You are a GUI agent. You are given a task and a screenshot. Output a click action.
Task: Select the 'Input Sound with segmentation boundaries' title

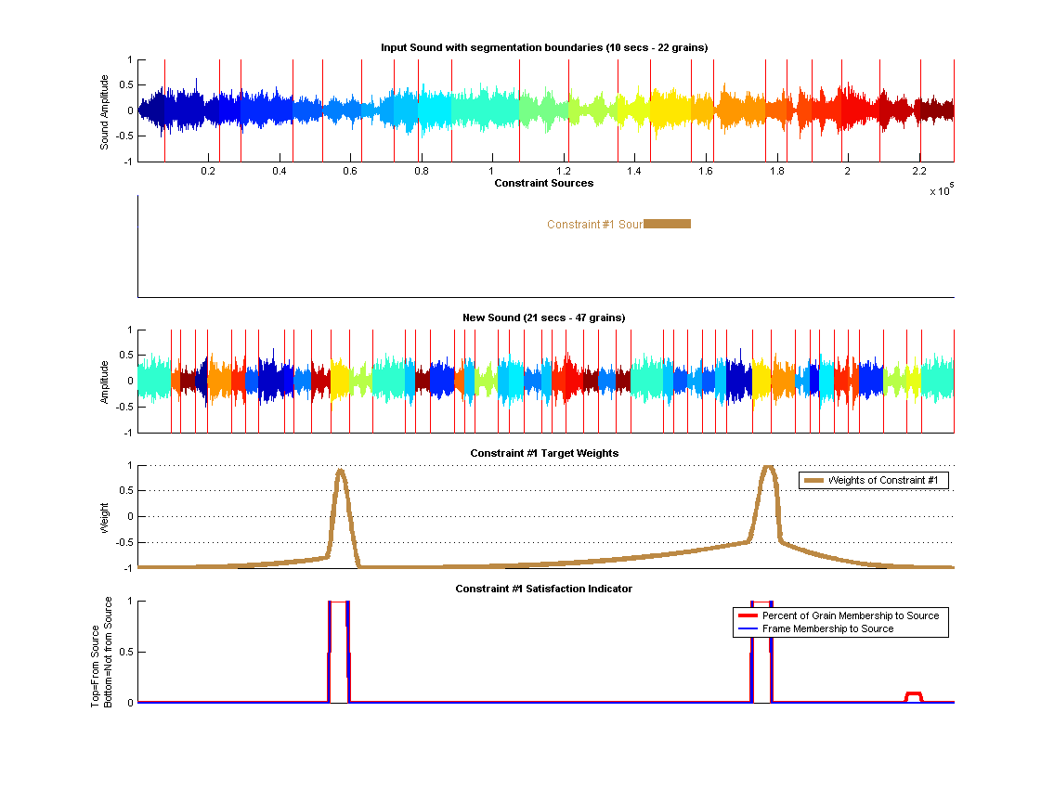coord(544,47)
